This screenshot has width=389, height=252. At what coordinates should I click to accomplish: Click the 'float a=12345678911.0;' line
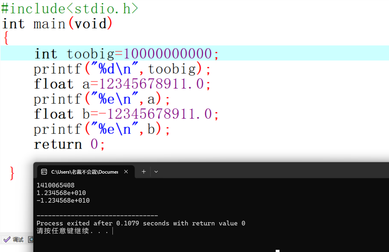tap(122, 84)
